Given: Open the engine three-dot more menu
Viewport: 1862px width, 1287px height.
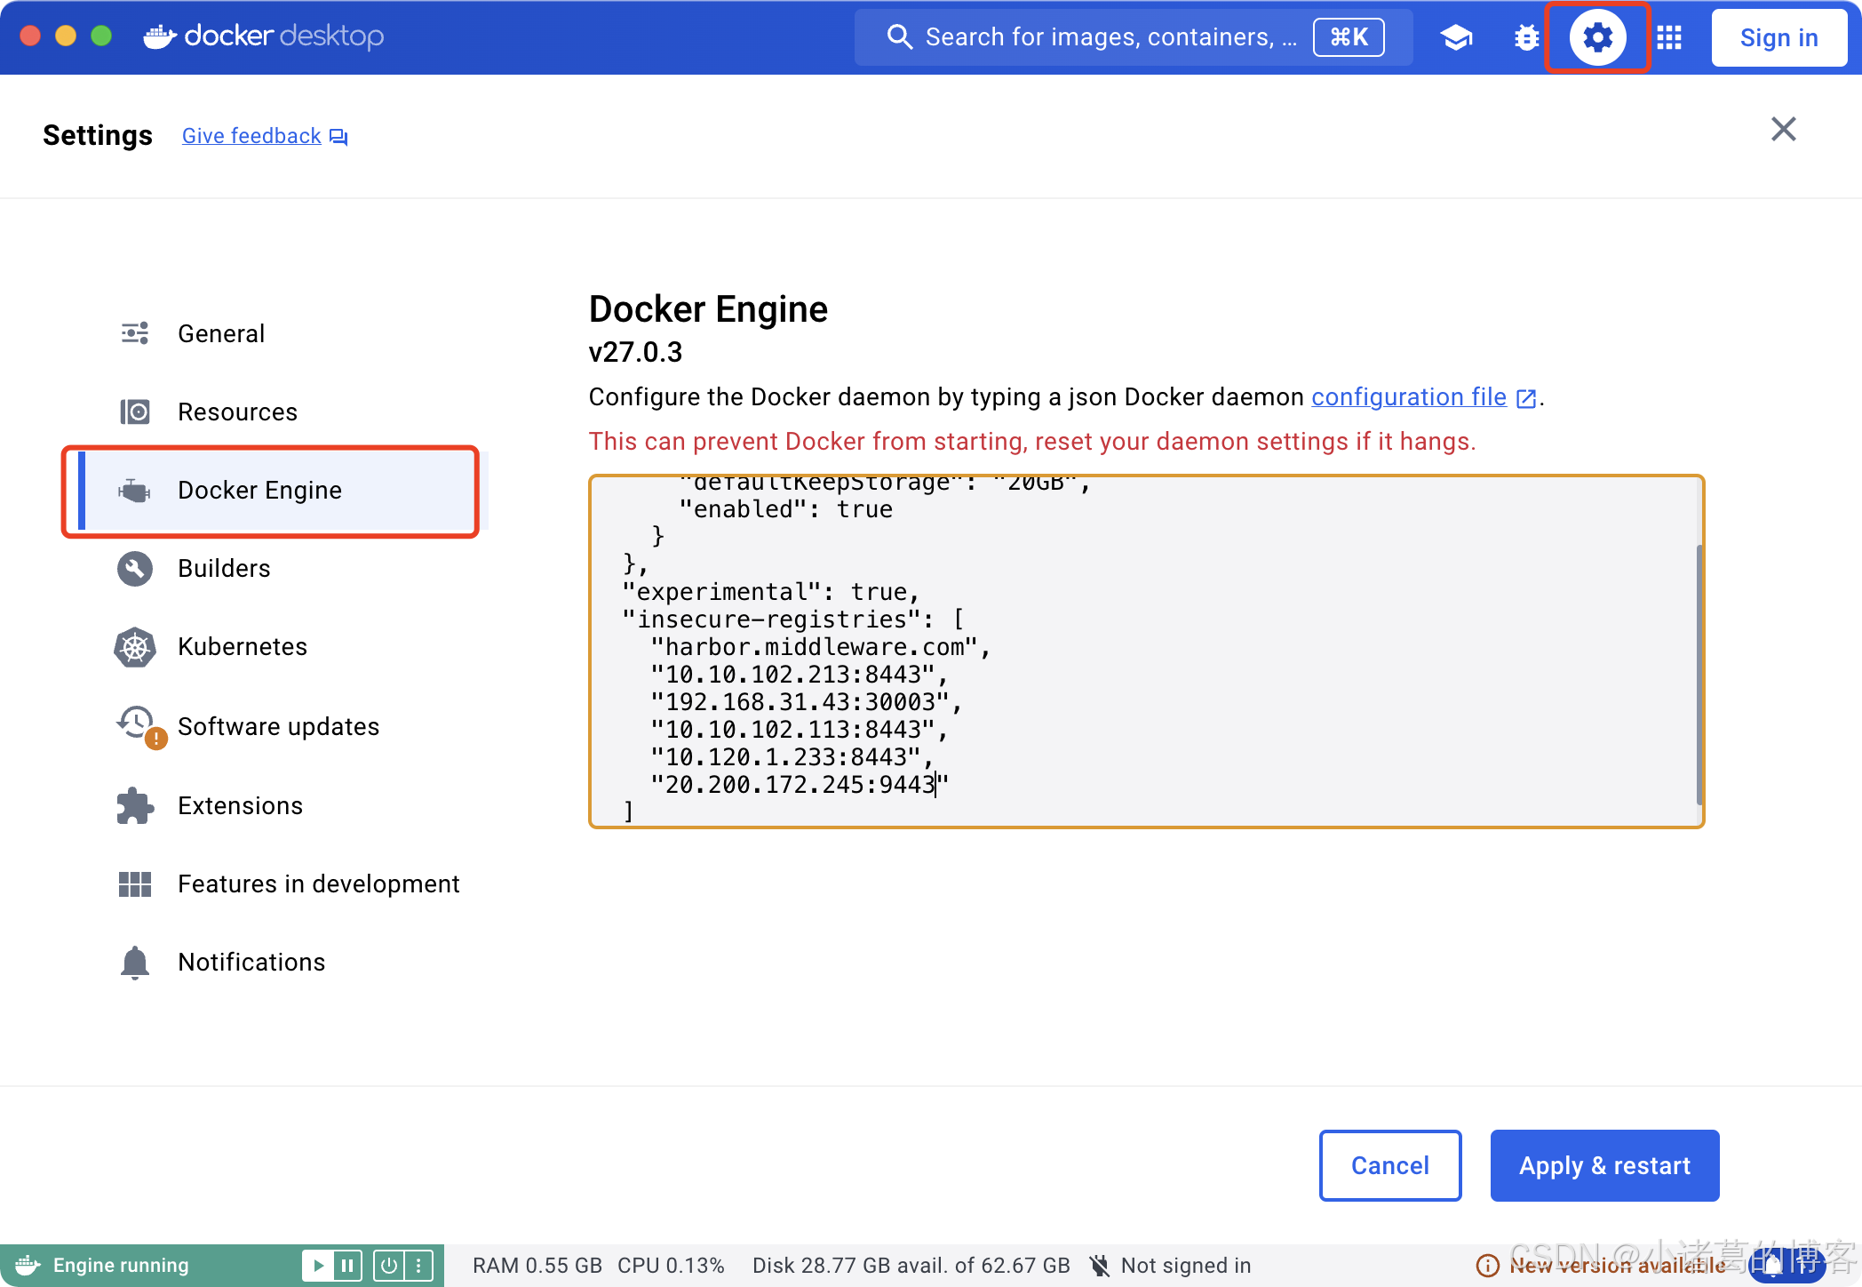Looking at the screenshot, I should [x=418, y=1265].
